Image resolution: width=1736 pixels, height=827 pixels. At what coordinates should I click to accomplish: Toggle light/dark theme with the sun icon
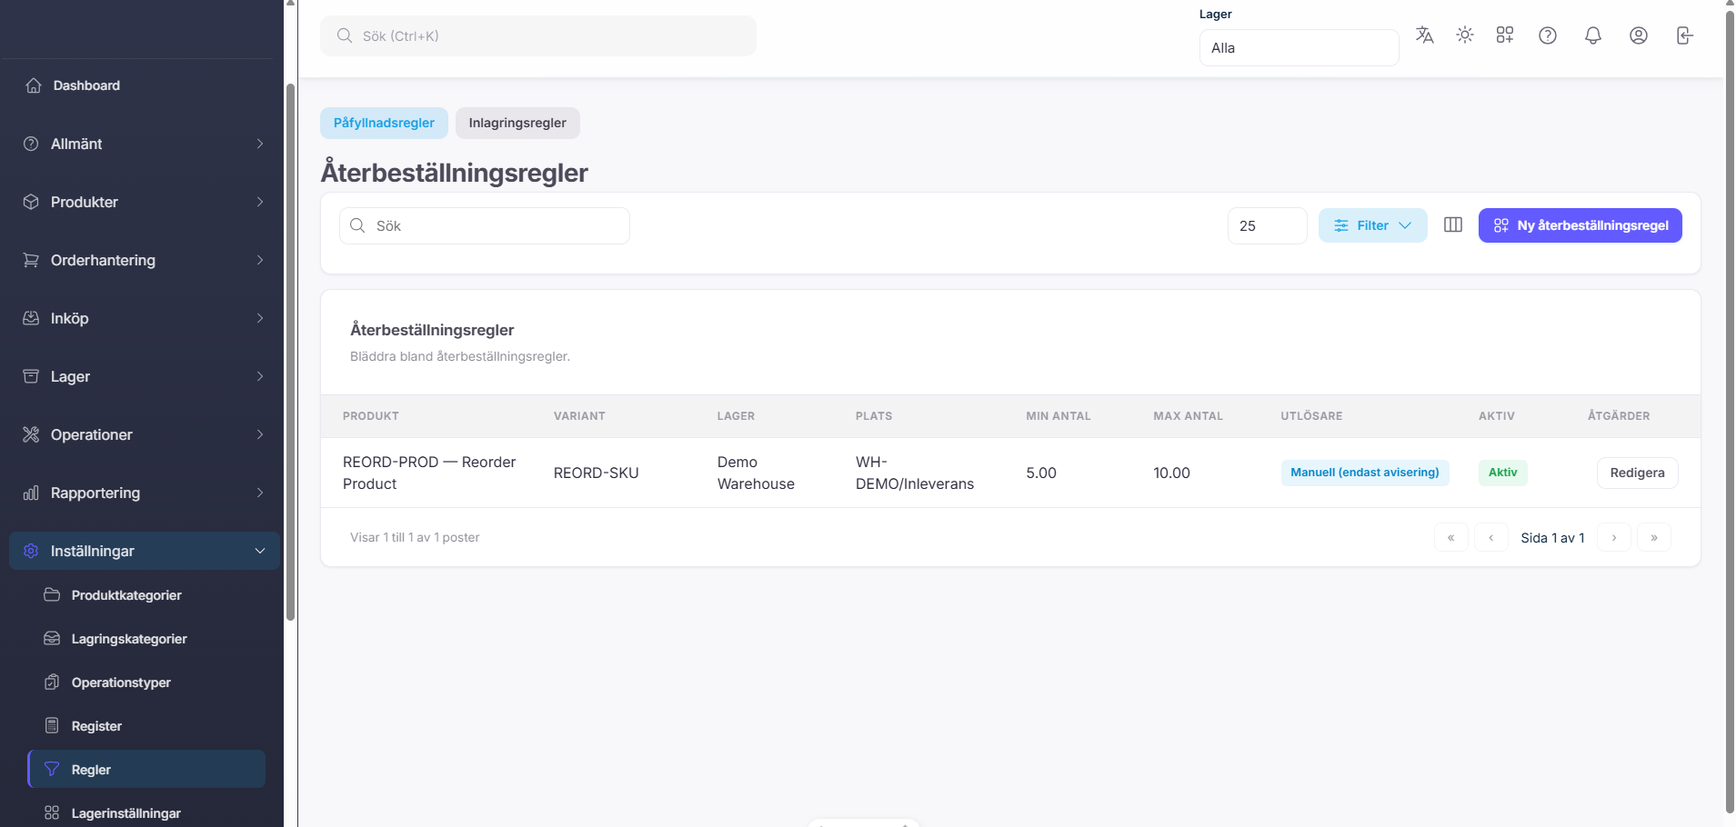click(x=1464, y=35)
